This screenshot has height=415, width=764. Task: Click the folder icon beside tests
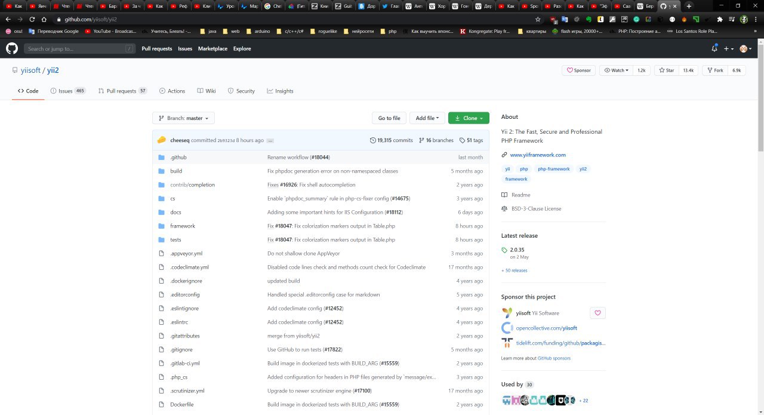pos(161,239)
